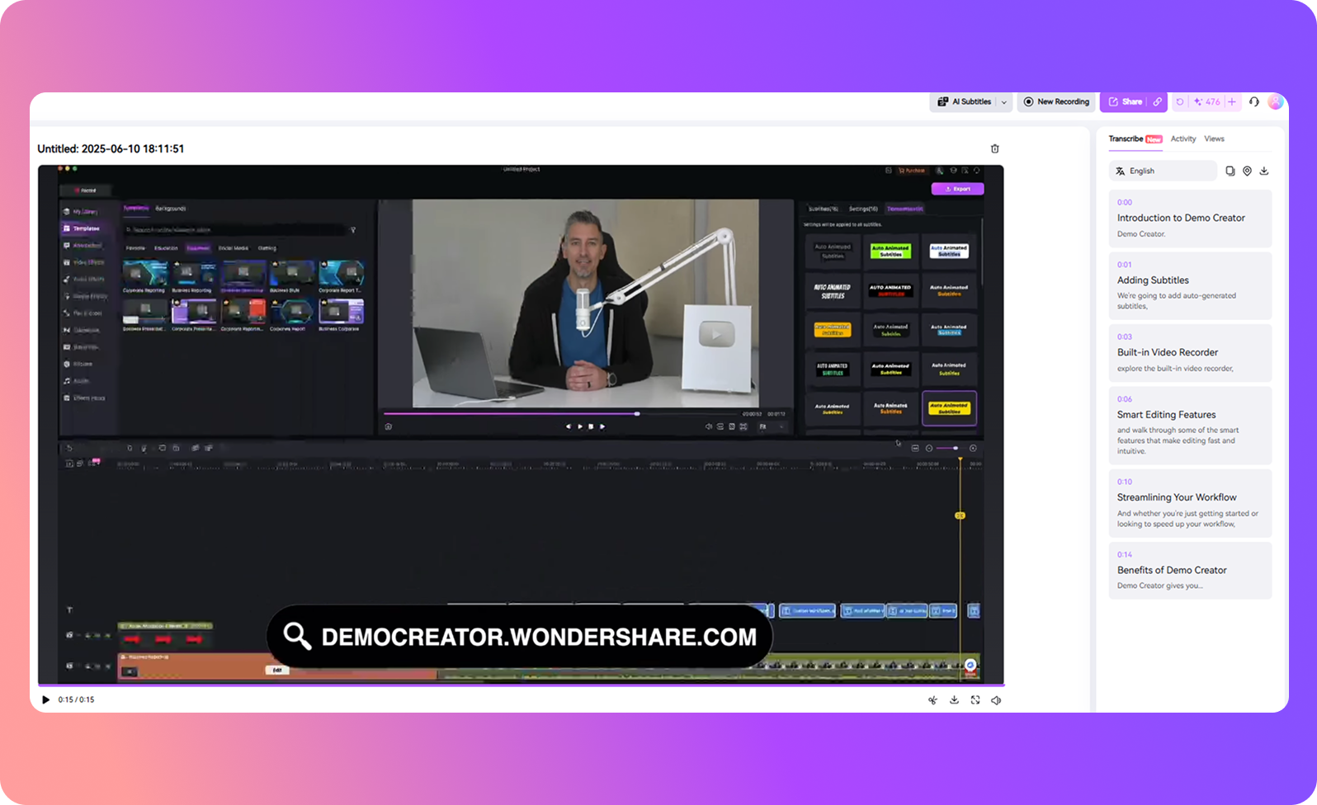Select the Adding Subtitles segment title
This screenshot has width=1317, height=805.
(x=1153, y=280)
